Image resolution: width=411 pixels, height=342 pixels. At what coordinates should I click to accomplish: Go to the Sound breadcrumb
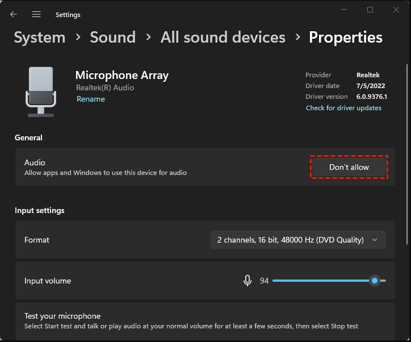pyautogui.click(x=112, y=37)
